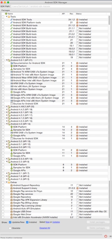The image size is (112, 239).
Task: Tick the Android 5.0.1 (API 21) group checkbox
Action: point(3,60)
